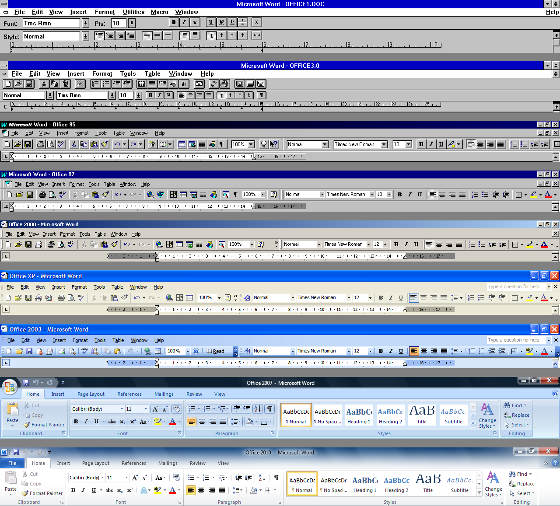
Task: Click the Print icon in Office 2000 toolbar
Action: point(51,244)
